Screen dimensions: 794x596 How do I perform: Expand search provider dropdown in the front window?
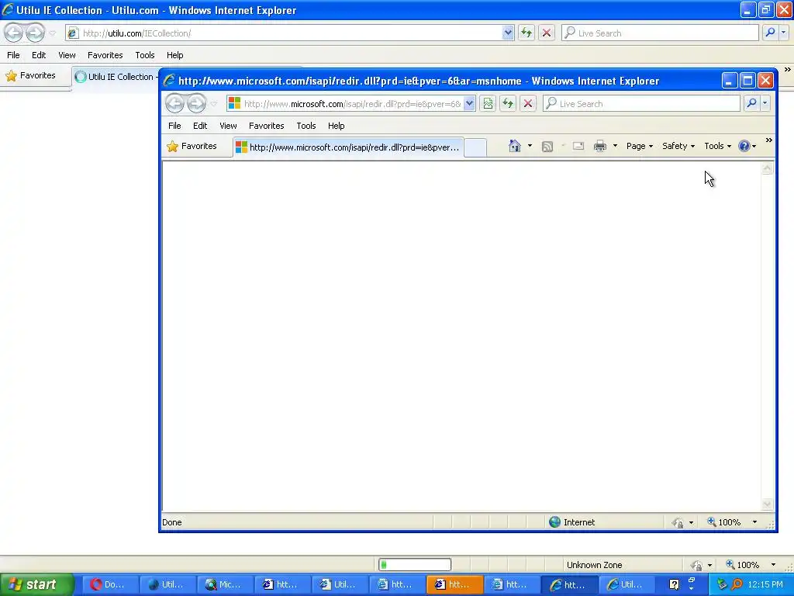pyautogui.click(x=765, y=103)
